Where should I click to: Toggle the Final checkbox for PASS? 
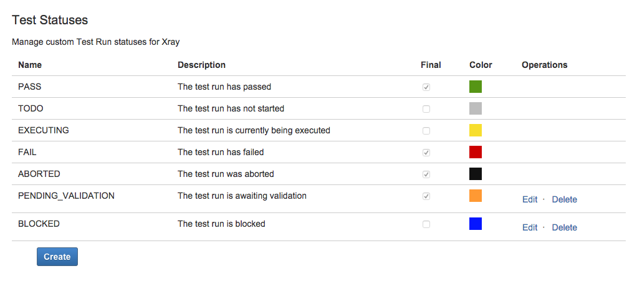426,87
